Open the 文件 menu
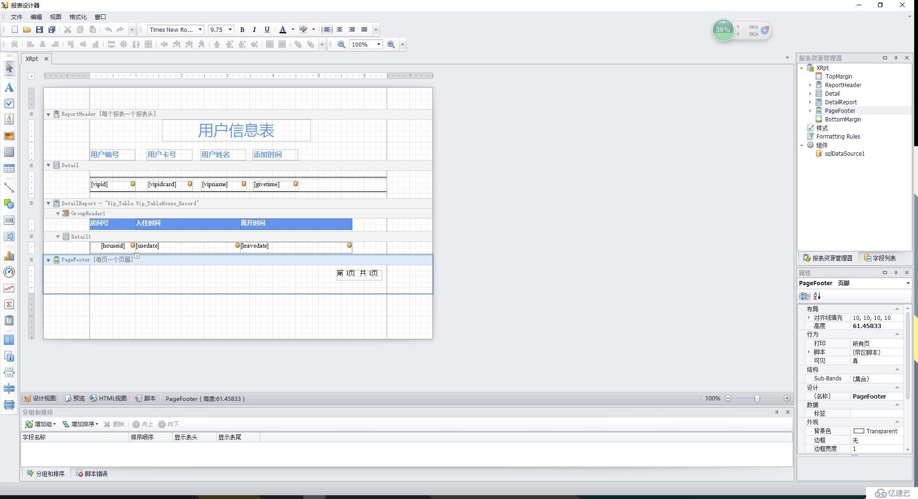Image resolution: width=918 pixels, height=499 pixels. pos(17,17)
